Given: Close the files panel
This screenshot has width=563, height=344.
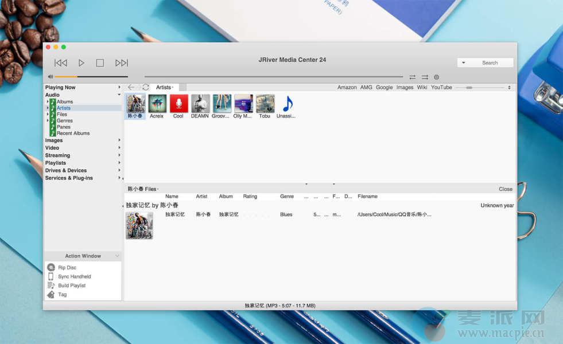Looking at the screenshot, I should point(505,189).
